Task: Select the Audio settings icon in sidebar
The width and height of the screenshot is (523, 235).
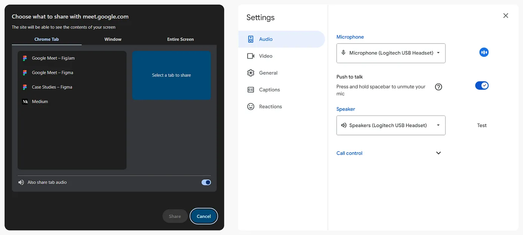Action: pos(250,39)
